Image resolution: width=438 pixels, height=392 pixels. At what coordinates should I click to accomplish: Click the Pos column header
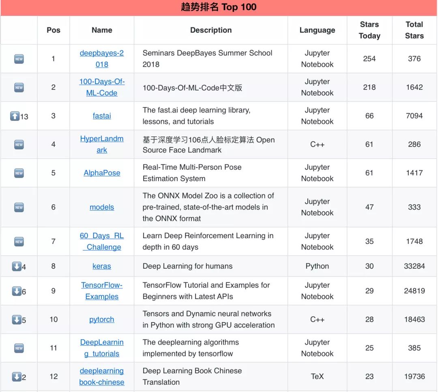[54, 30]
